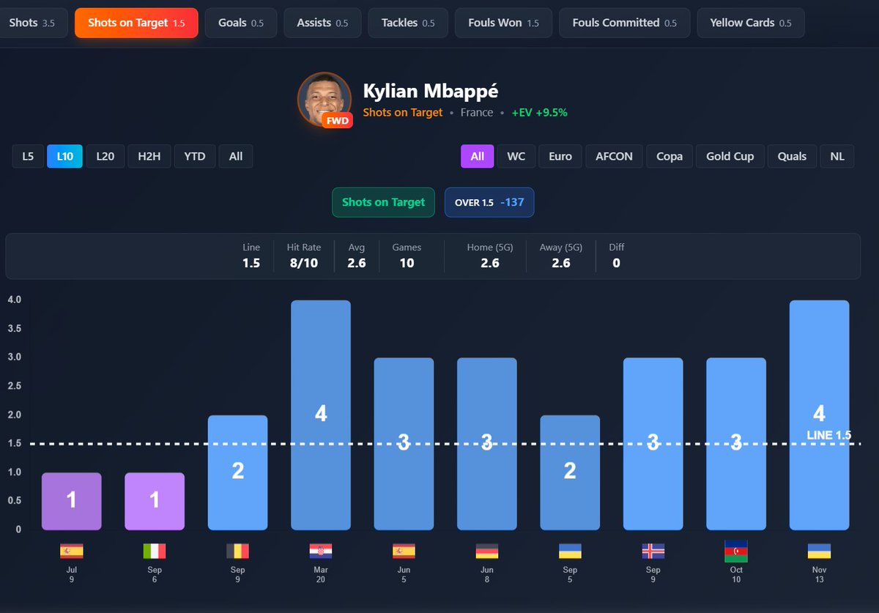Click the bar valued 3 for Sep 9 Iceland
This screenshot has height=613, width=879.
click(x=653, y=444)
